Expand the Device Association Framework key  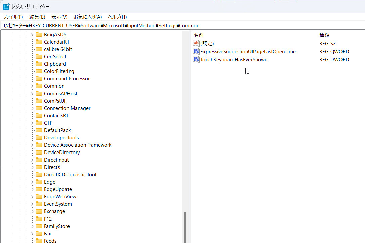pyautogui.click(x=32, y=145)
